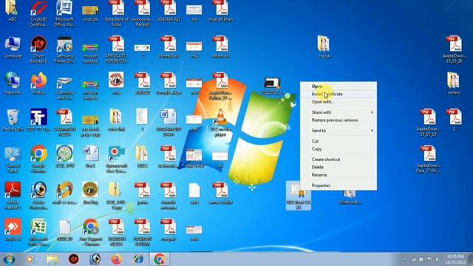Select the Firefox desktop shortcut

[x=38, y=83]
